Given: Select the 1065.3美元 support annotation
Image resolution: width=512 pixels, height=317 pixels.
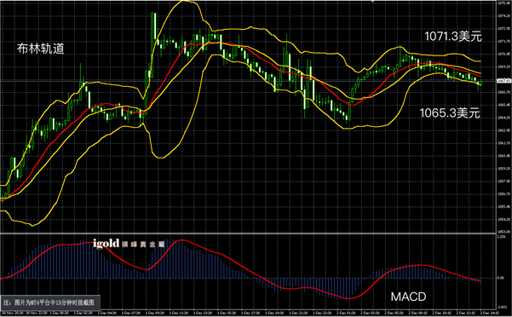Looking at the screenshot, I should point(450,113).
